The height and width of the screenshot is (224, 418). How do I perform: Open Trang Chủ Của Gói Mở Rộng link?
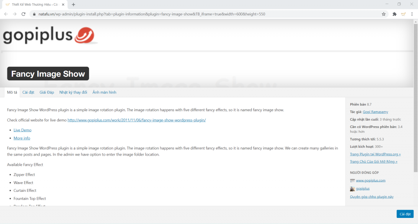374,161
